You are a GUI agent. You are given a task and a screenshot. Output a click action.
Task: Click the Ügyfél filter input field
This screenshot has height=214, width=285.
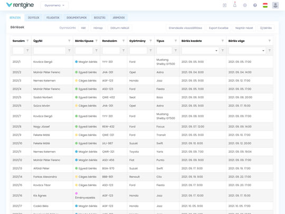point(50,50)
